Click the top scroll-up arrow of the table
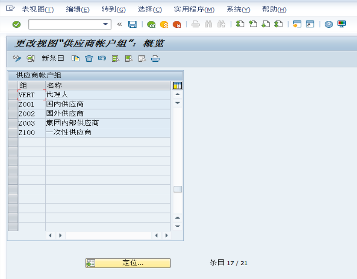 point(177,94)
